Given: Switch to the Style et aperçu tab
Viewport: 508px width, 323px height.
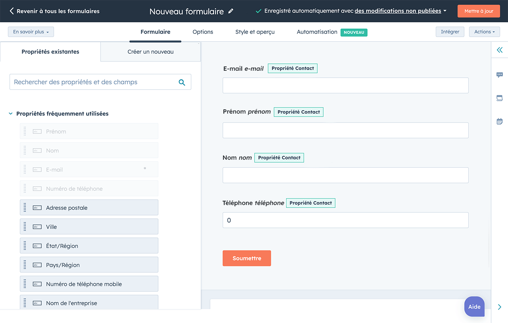Looking at the screenshot, I should [254, 32].
